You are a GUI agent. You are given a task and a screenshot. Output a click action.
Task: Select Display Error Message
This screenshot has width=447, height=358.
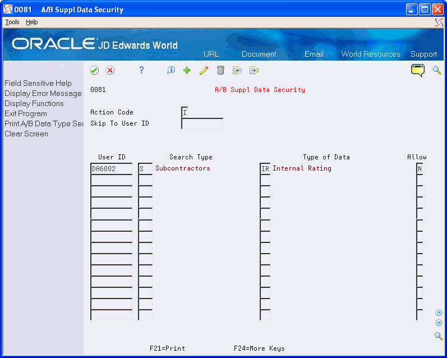tap(43, 93)
